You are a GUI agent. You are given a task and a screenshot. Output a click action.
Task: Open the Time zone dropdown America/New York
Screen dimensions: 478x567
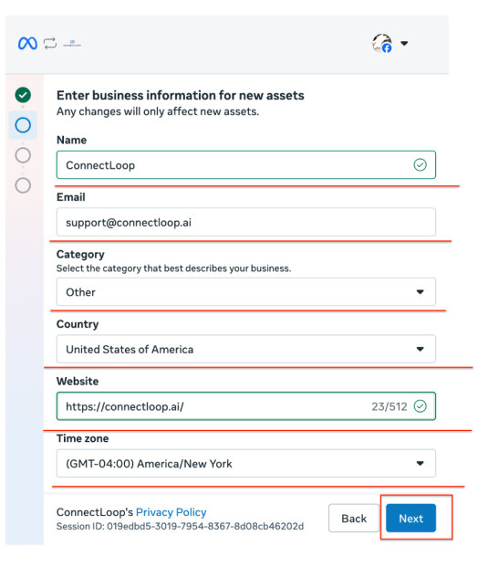(x=246, y=463)
